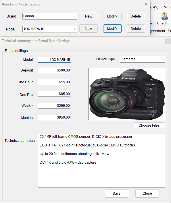Click into the Technical summary text area
The height and width of the screenshot is (203, 171).
[101, 161]
